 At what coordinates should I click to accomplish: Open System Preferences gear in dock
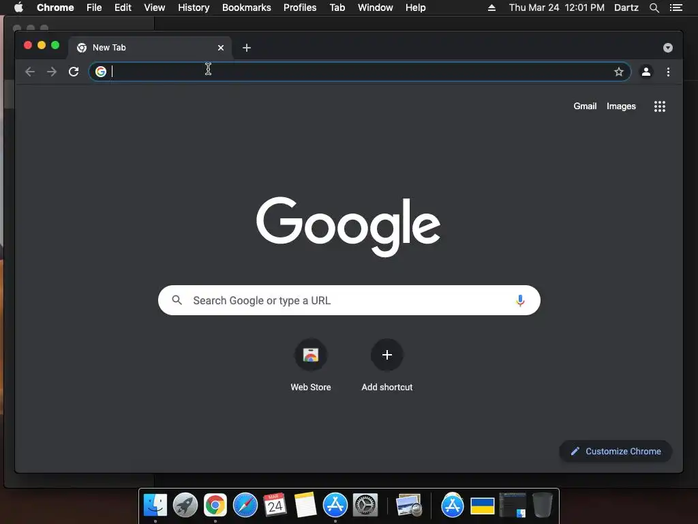click(365, 506)
